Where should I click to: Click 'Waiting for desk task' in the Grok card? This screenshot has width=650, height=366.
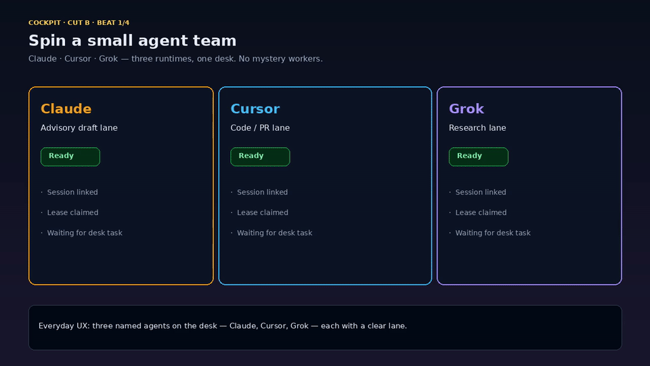click(493, 232)
